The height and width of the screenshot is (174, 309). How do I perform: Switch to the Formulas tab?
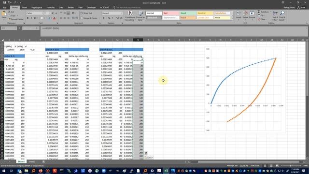click(50, 8)
